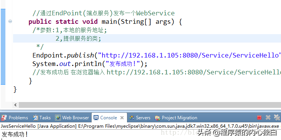This screenshot has height=140, width=281.
Task: Click Remove All Terminated Launches double-X icon
Action: pos(277,117)
